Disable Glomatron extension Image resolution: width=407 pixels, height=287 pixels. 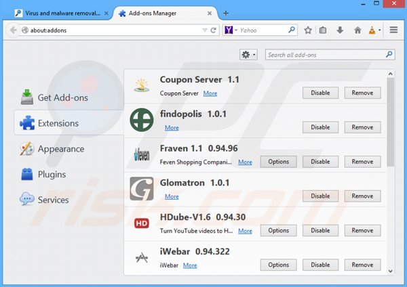pos(320,196)
